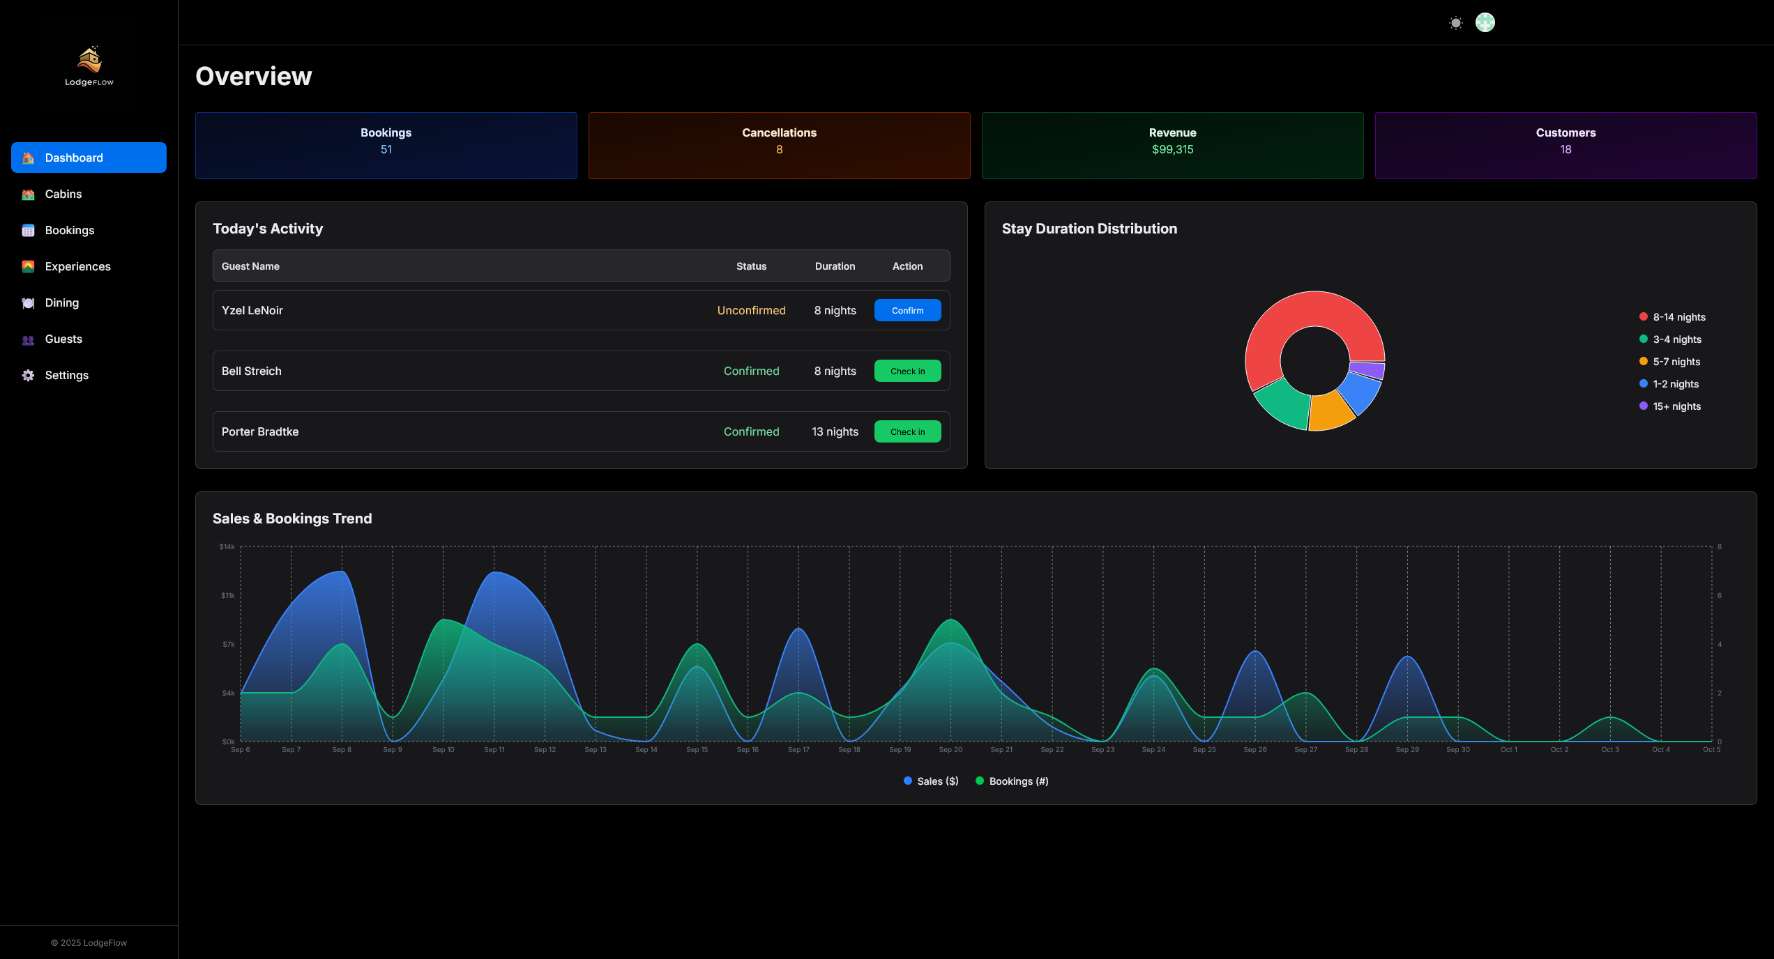This screenshot has width=1774, height=959.
Task: Select the Bookings 51 stat card
Action: 386,146
